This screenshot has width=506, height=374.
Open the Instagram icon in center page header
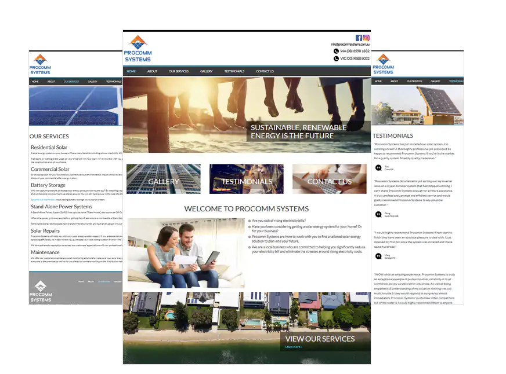pyautogui.click(x=366, y=38)
